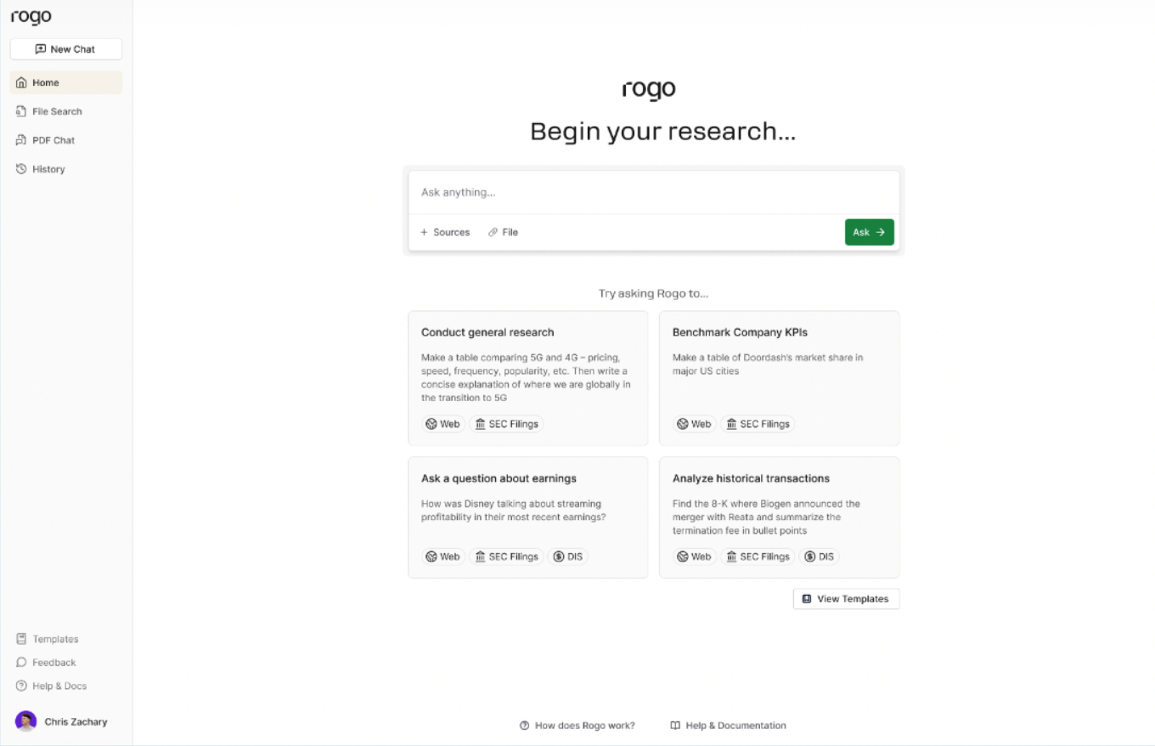Open the Help & Docs question icon
Image resolution: width=1155 pixels, height=746 pixels.
[x=22, y=686]
